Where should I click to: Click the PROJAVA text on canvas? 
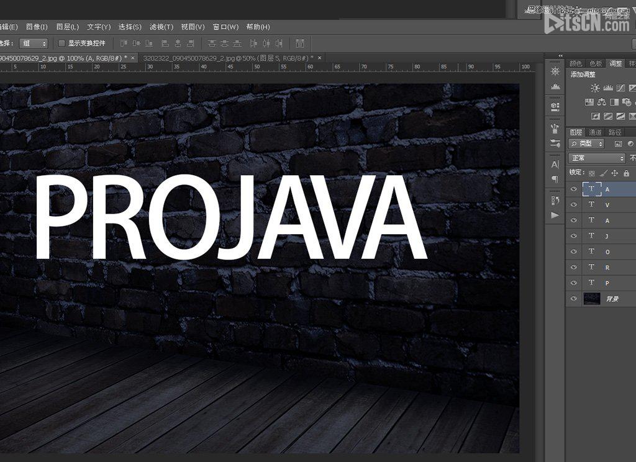231,218
